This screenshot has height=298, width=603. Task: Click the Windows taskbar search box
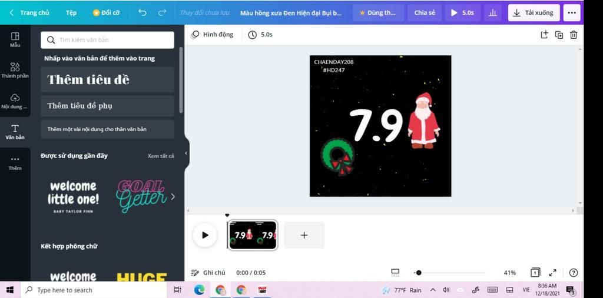coord(94,290)
